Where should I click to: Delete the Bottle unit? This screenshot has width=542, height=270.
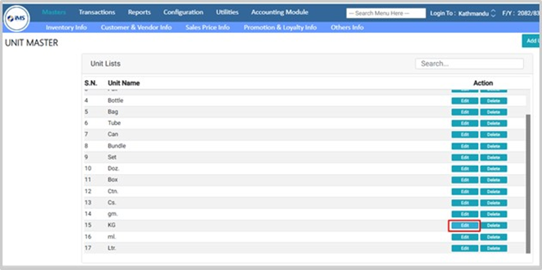coord(493,101)
